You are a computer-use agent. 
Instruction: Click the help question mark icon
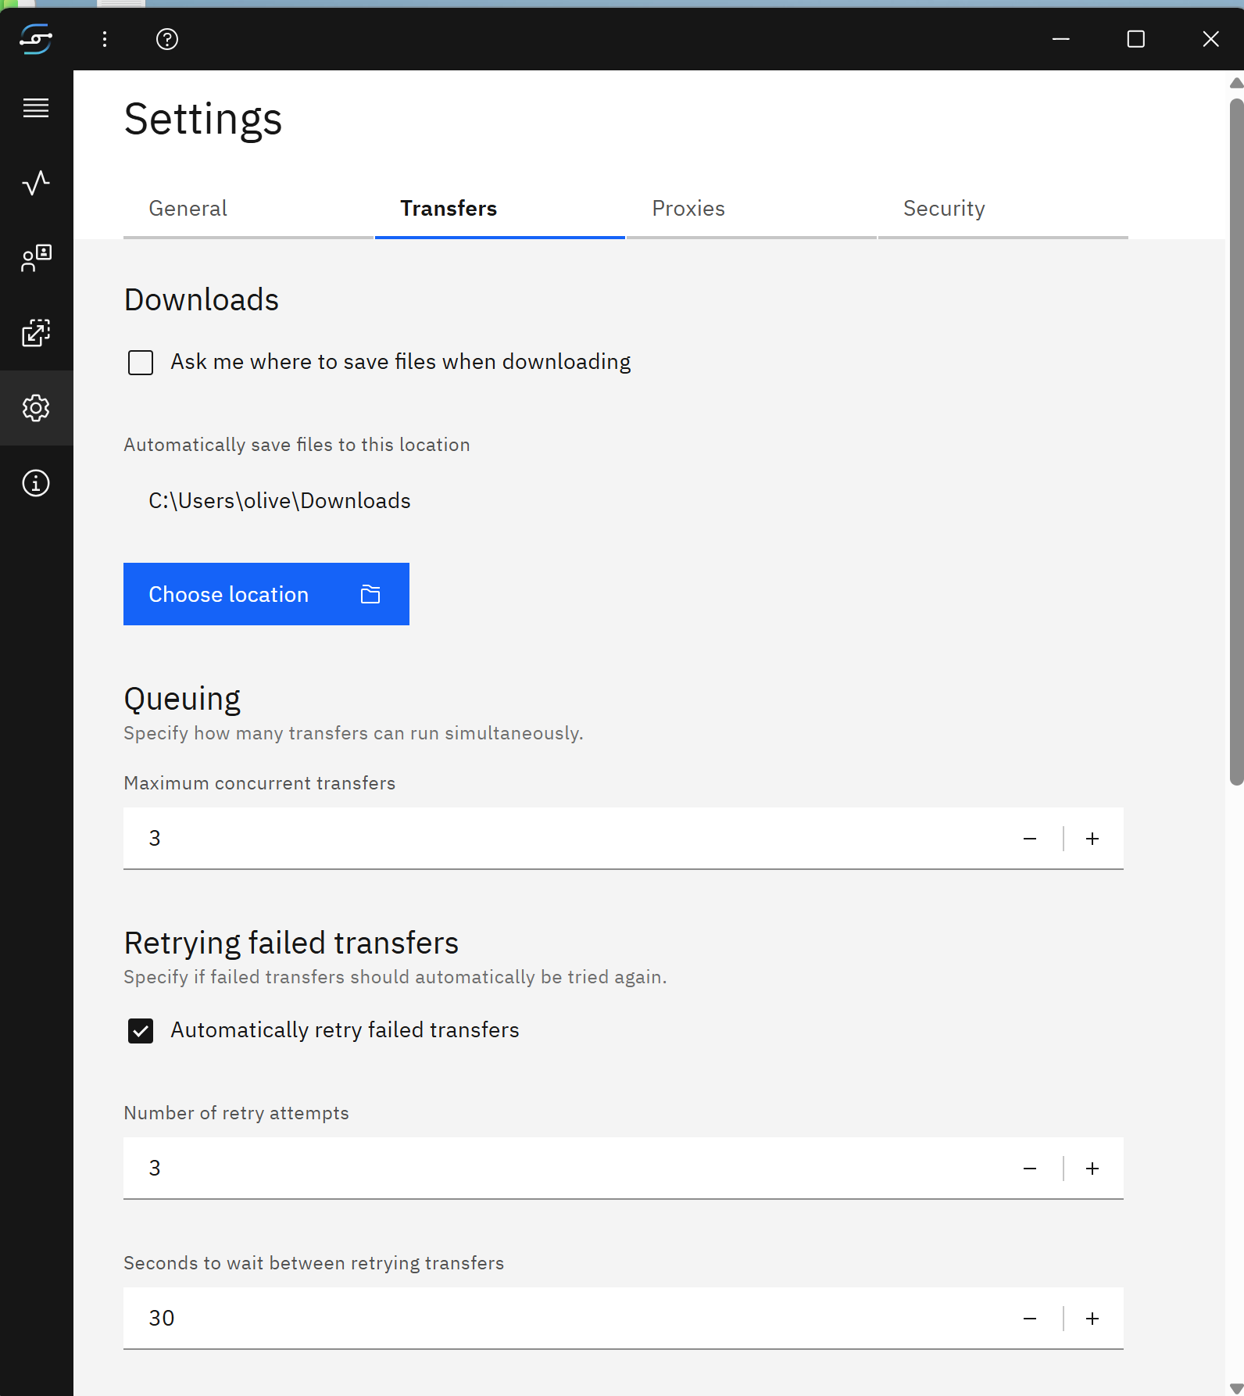tap(167, 39)
